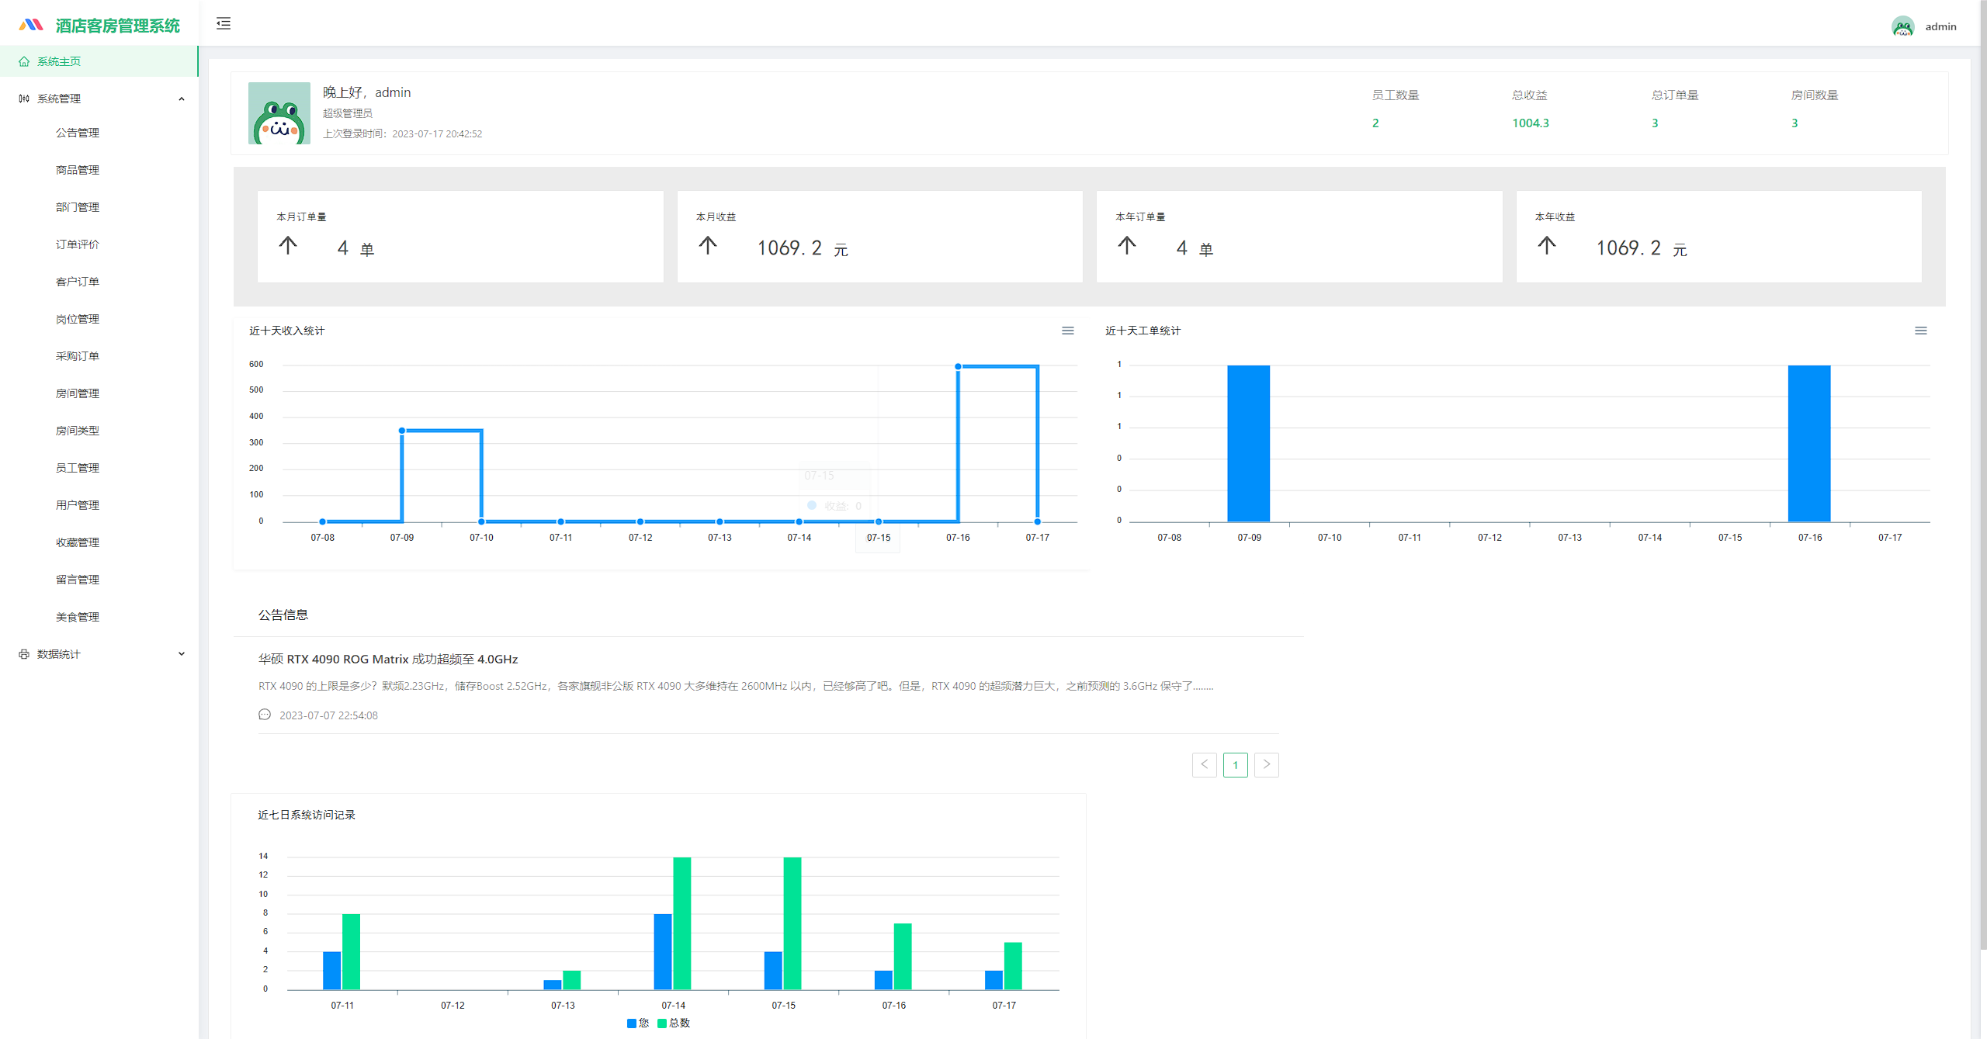The width and height of the screenshot is (1987, 1039).
Task: Go to 系统主页
Action: coord(99,61)
